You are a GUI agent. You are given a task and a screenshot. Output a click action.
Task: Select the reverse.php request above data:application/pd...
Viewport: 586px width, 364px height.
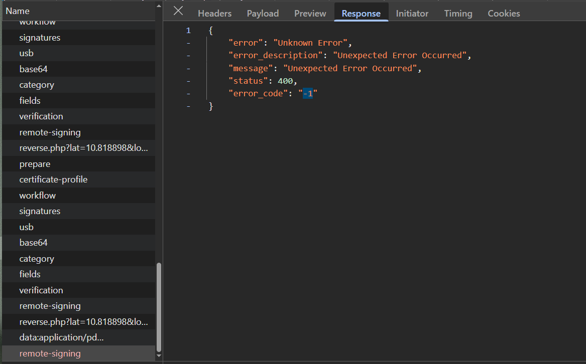click(78, 322)
